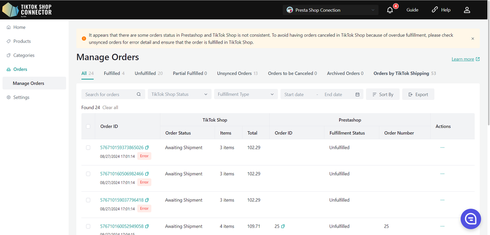Click the Search for orders field
490x235 pixels.
point(113,95)
